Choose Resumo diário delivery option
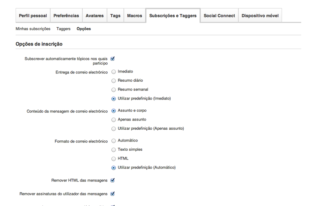318x206 pixels. [114, 81]
